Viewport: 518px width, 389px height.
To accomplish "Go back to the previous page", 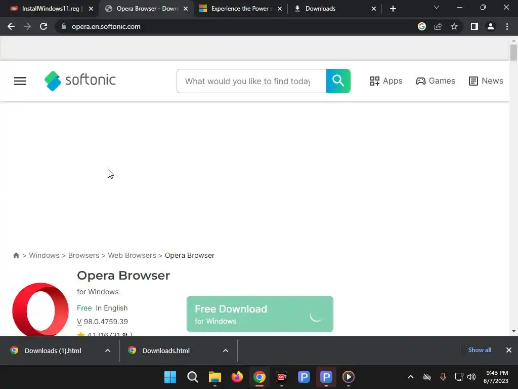I will point(11,26).
